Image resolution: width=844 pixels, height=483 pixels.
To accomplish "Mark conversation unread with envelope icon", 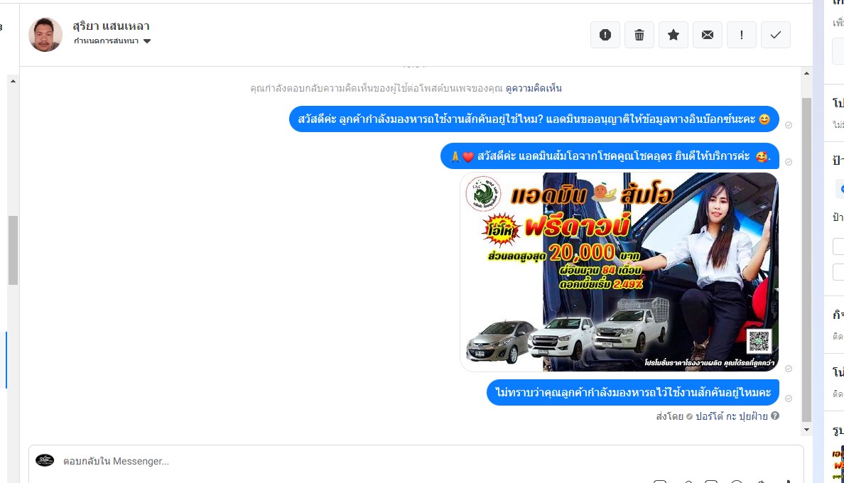I will (x=708, y=35).
